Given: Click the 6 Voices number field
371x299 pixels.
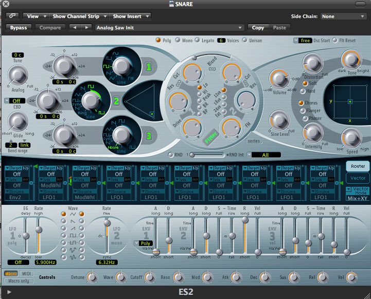Looking at the screenshot, I should tap(221, 41).
